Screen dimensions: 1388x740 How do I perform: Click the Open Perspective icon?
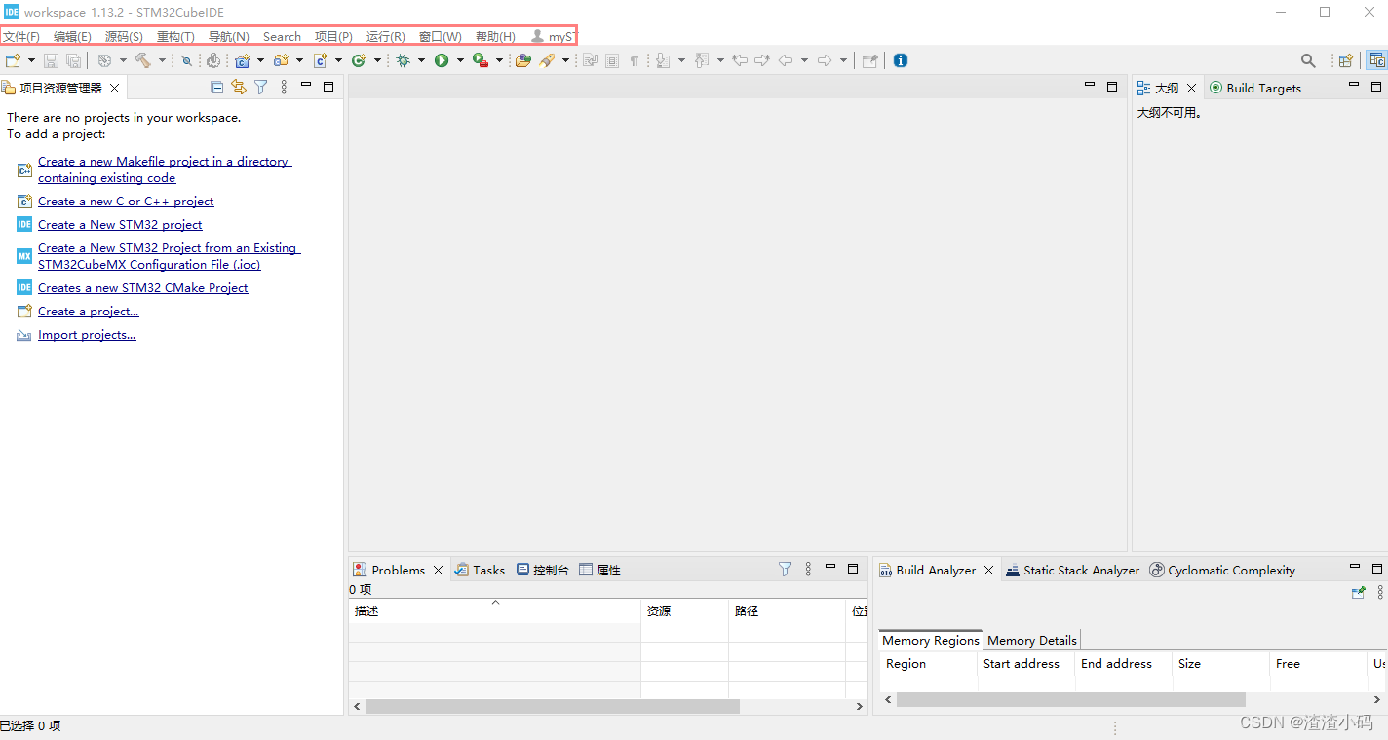(1345, 60)
